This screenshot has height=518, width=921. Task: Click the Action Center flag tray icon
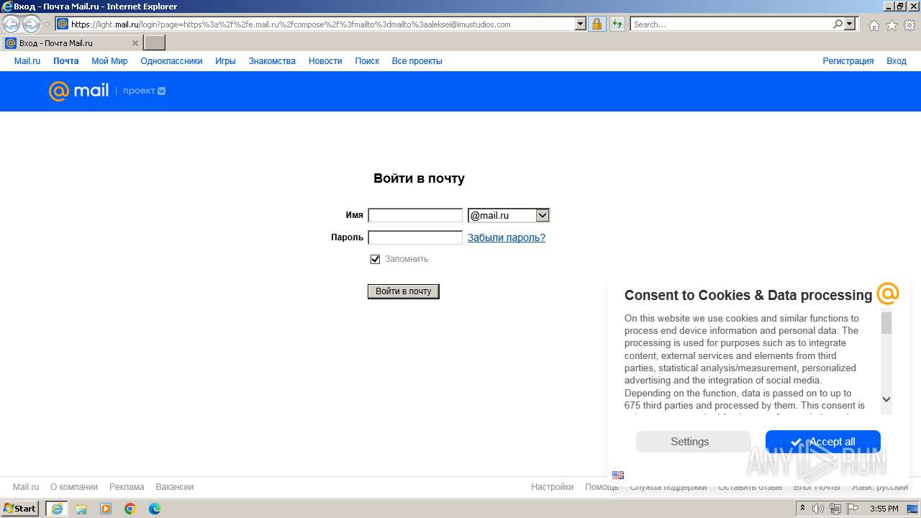pos(853,509)
